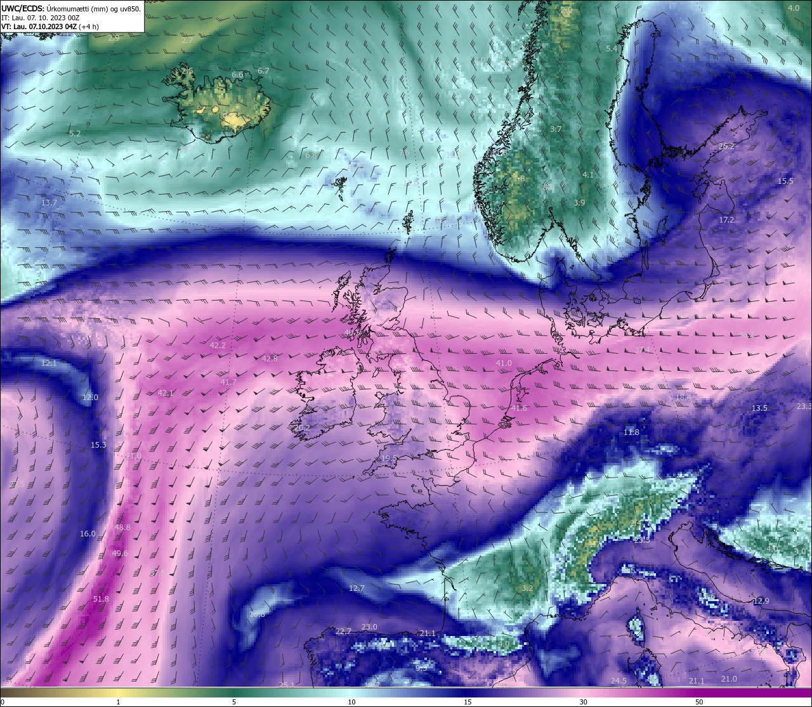
Task: Click the 20.2 value label over Ireland
Action: tap(303, 427)
